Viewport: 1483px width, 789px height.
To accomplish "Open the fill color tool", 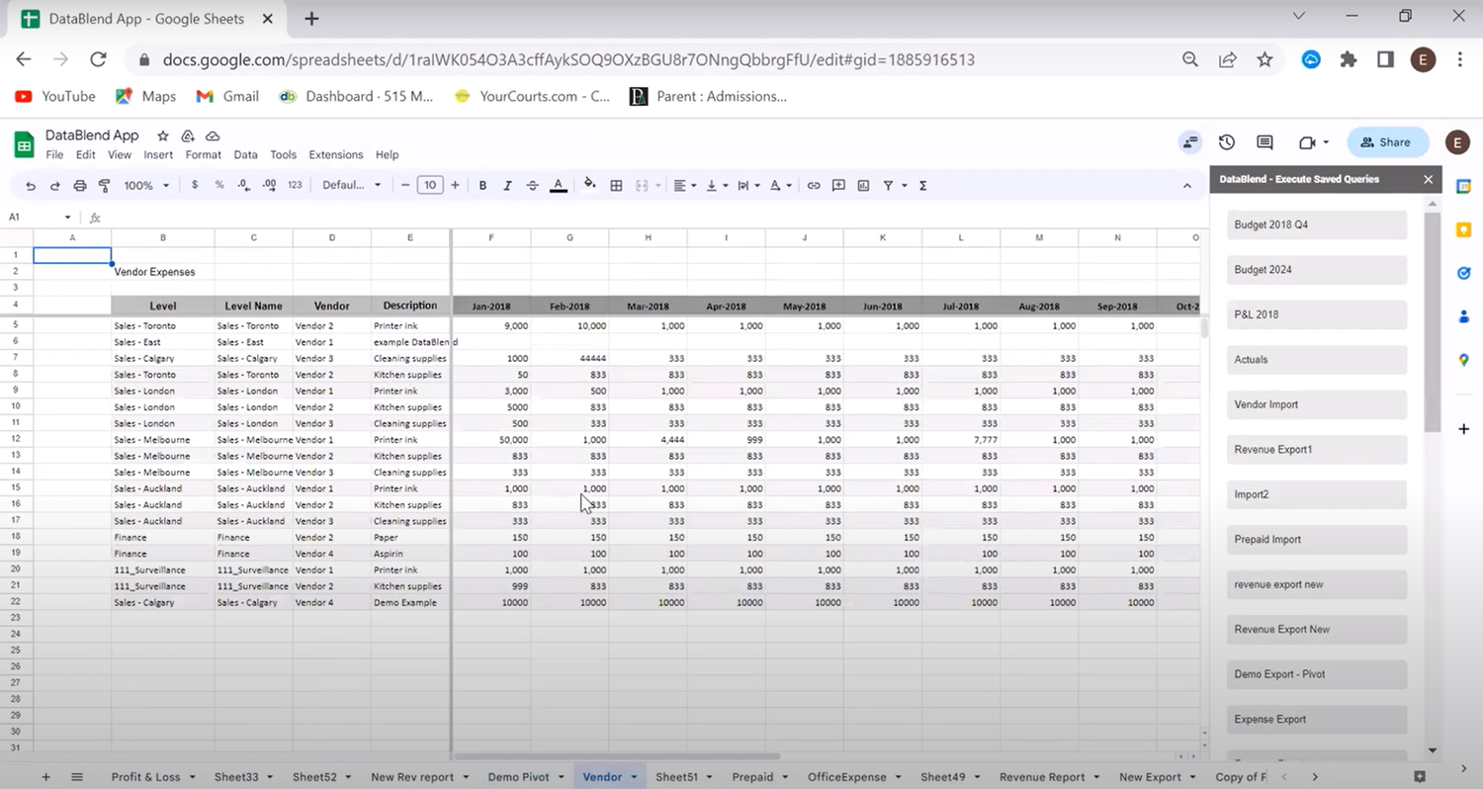I will [590, 185].
